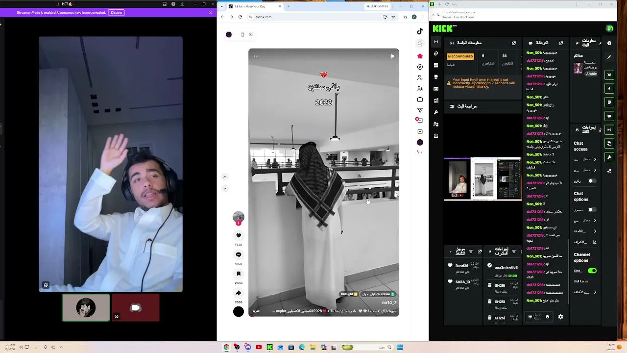Screen dimensions: 627x353
Task: Pop out Kick session info panel
Action: pos(514,43)
